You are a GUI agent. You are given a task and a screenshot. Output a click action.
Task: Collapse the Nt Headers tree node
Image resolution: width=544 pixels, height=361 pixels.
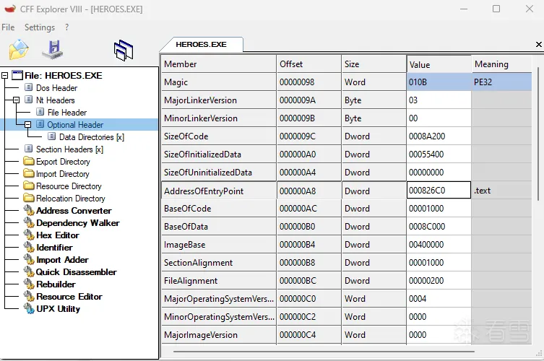[17, 100]
